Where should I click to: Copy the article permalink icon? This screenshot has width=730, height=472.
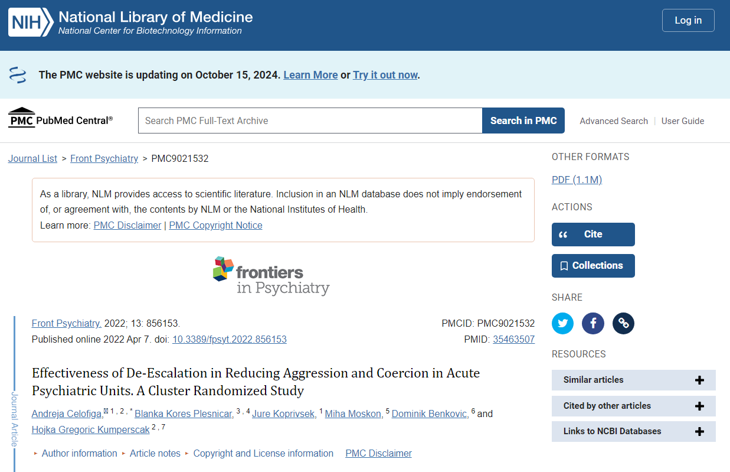[x=623, y=323]
